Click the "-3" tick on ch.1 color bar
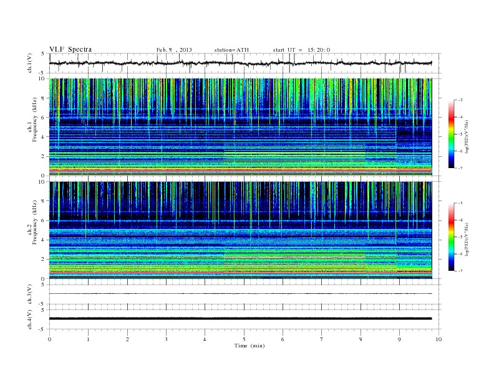The height and width of the screenshot is (381, 494). [x=460, y=100]
